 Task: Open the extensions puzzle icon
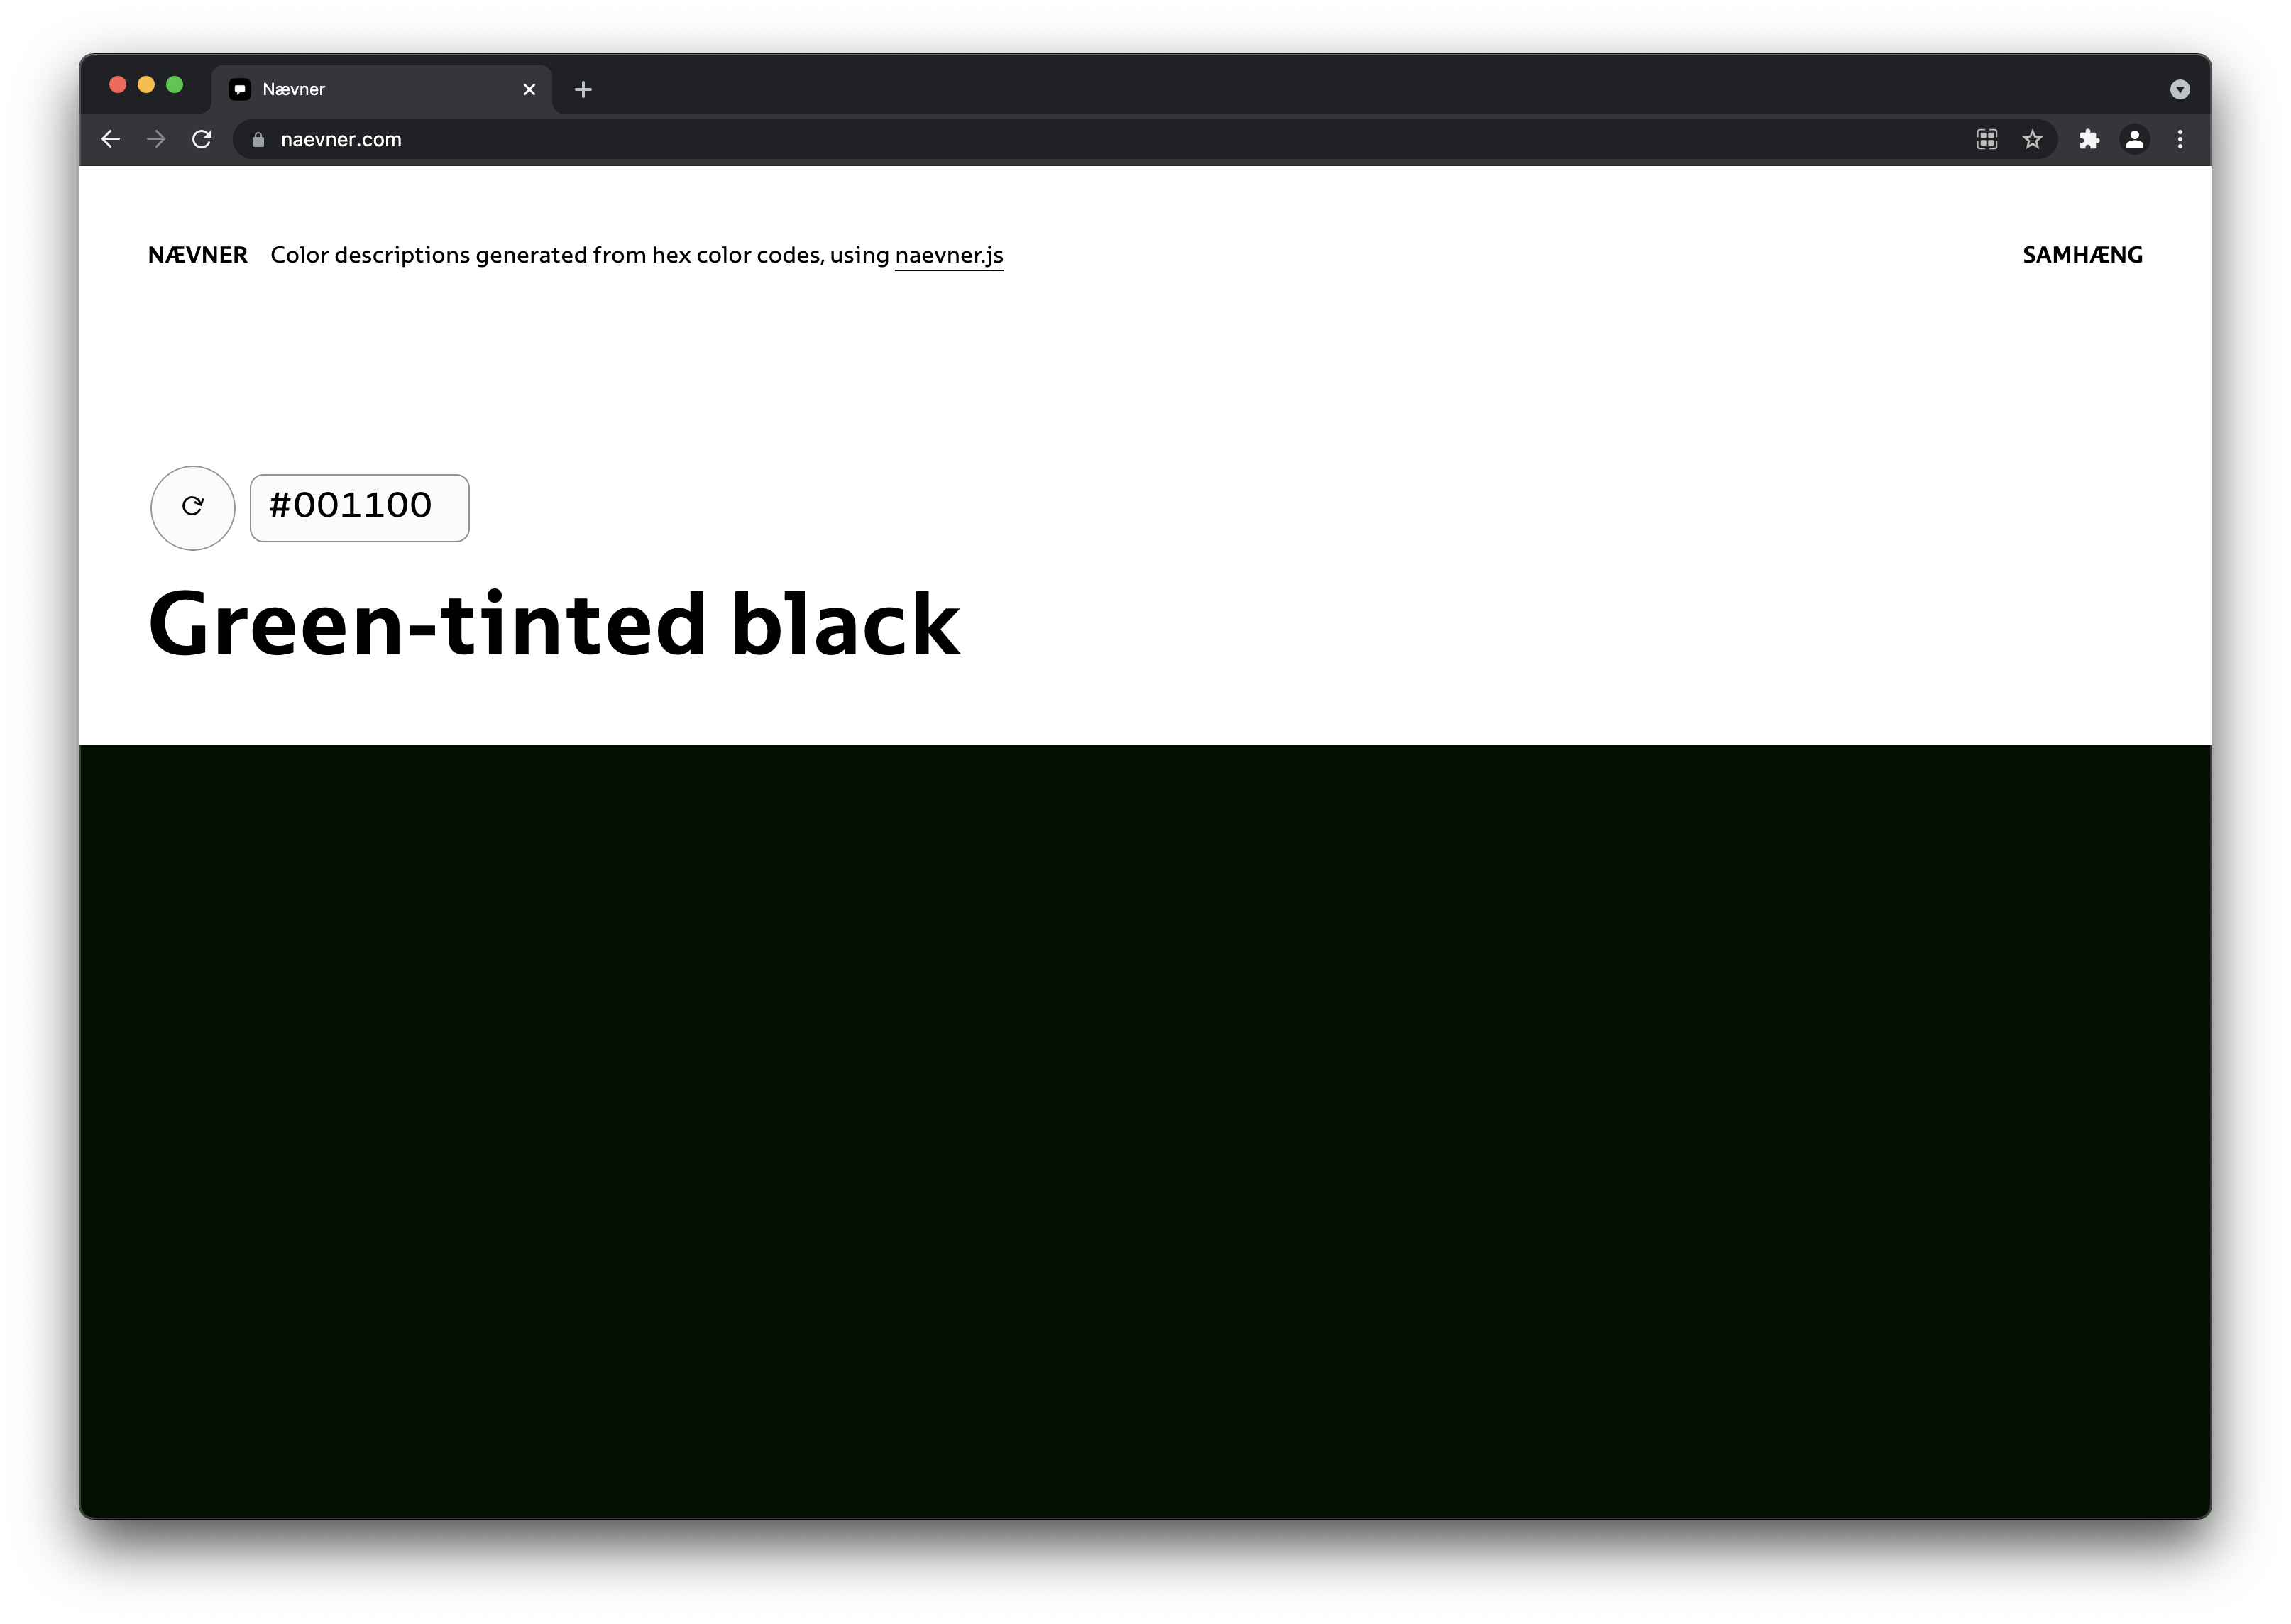tap(2089, 139)
